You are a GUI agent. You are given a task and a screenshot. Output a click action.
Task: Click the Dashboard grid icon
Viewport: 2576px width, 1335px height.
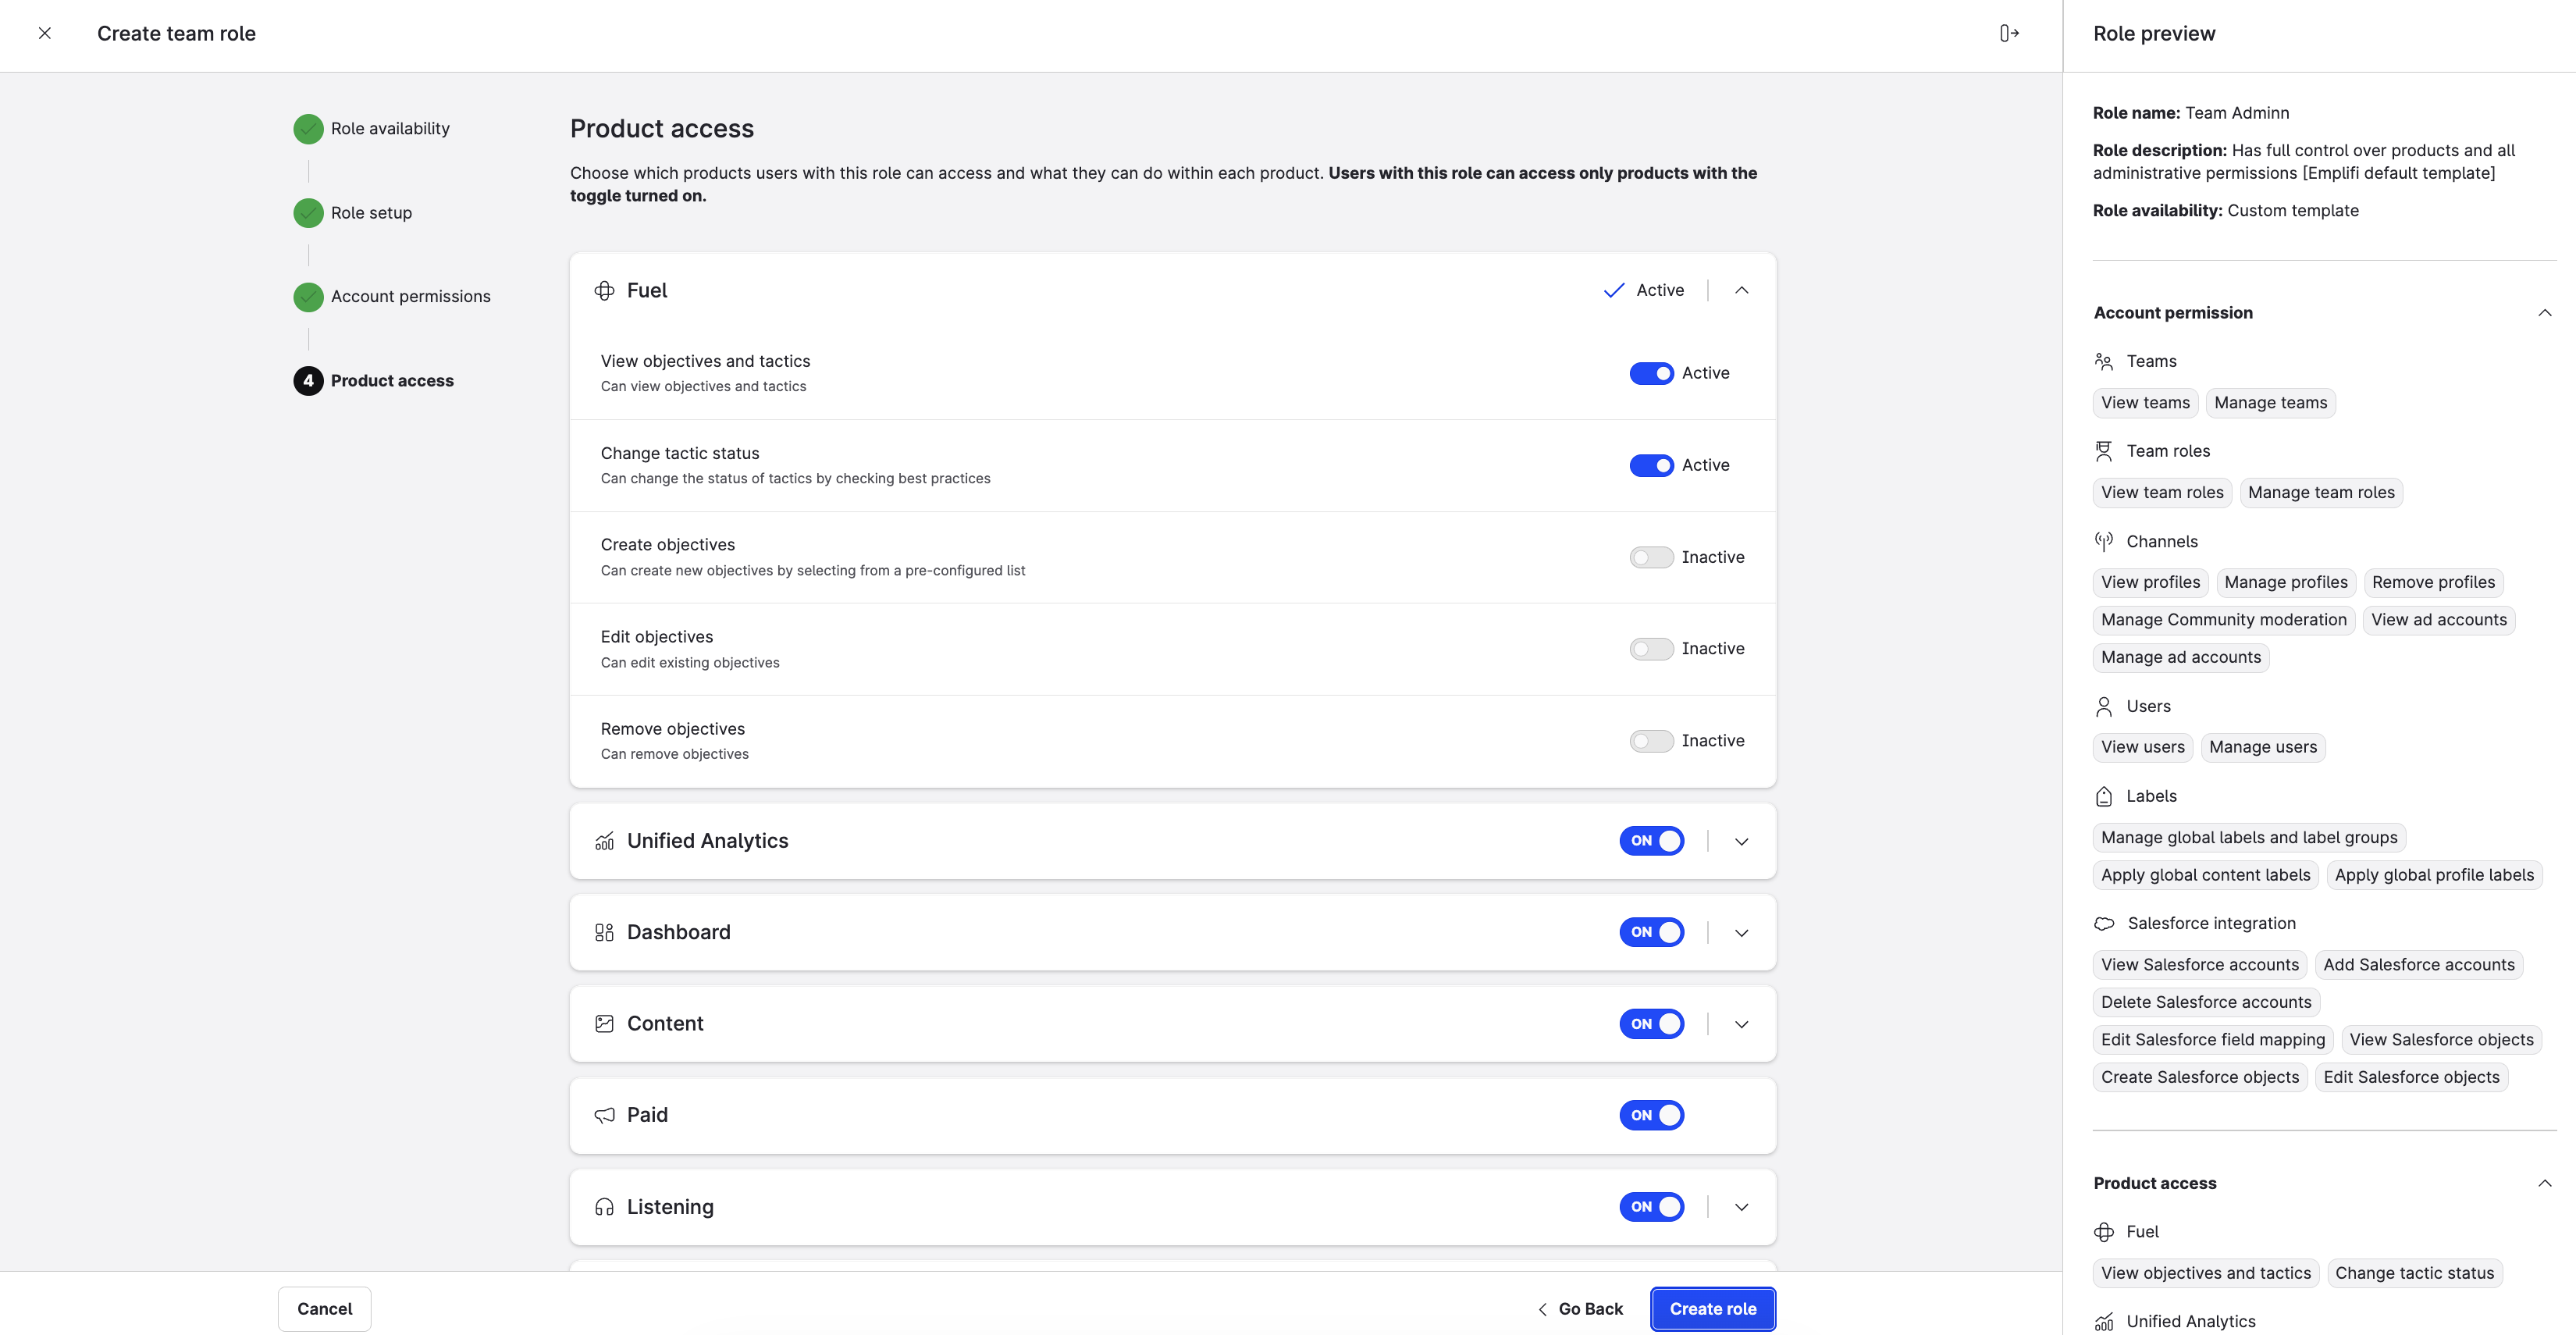pyautogui.click(x=604, y=932)
